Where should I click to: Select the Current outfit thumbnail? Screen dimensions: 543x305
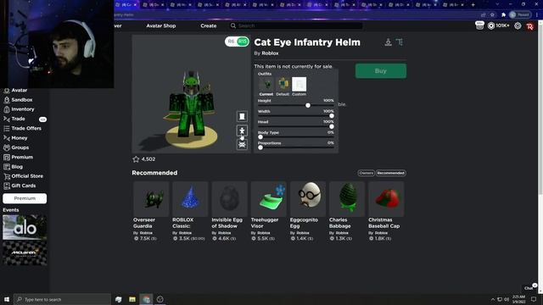pos(266,85)
